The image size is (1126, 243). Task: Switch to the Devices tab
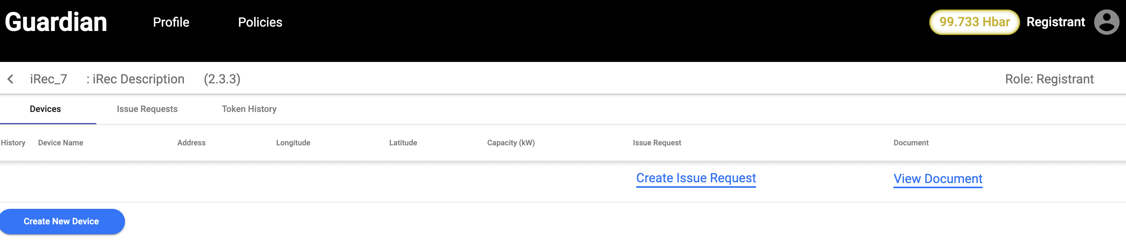pos(45,109)
